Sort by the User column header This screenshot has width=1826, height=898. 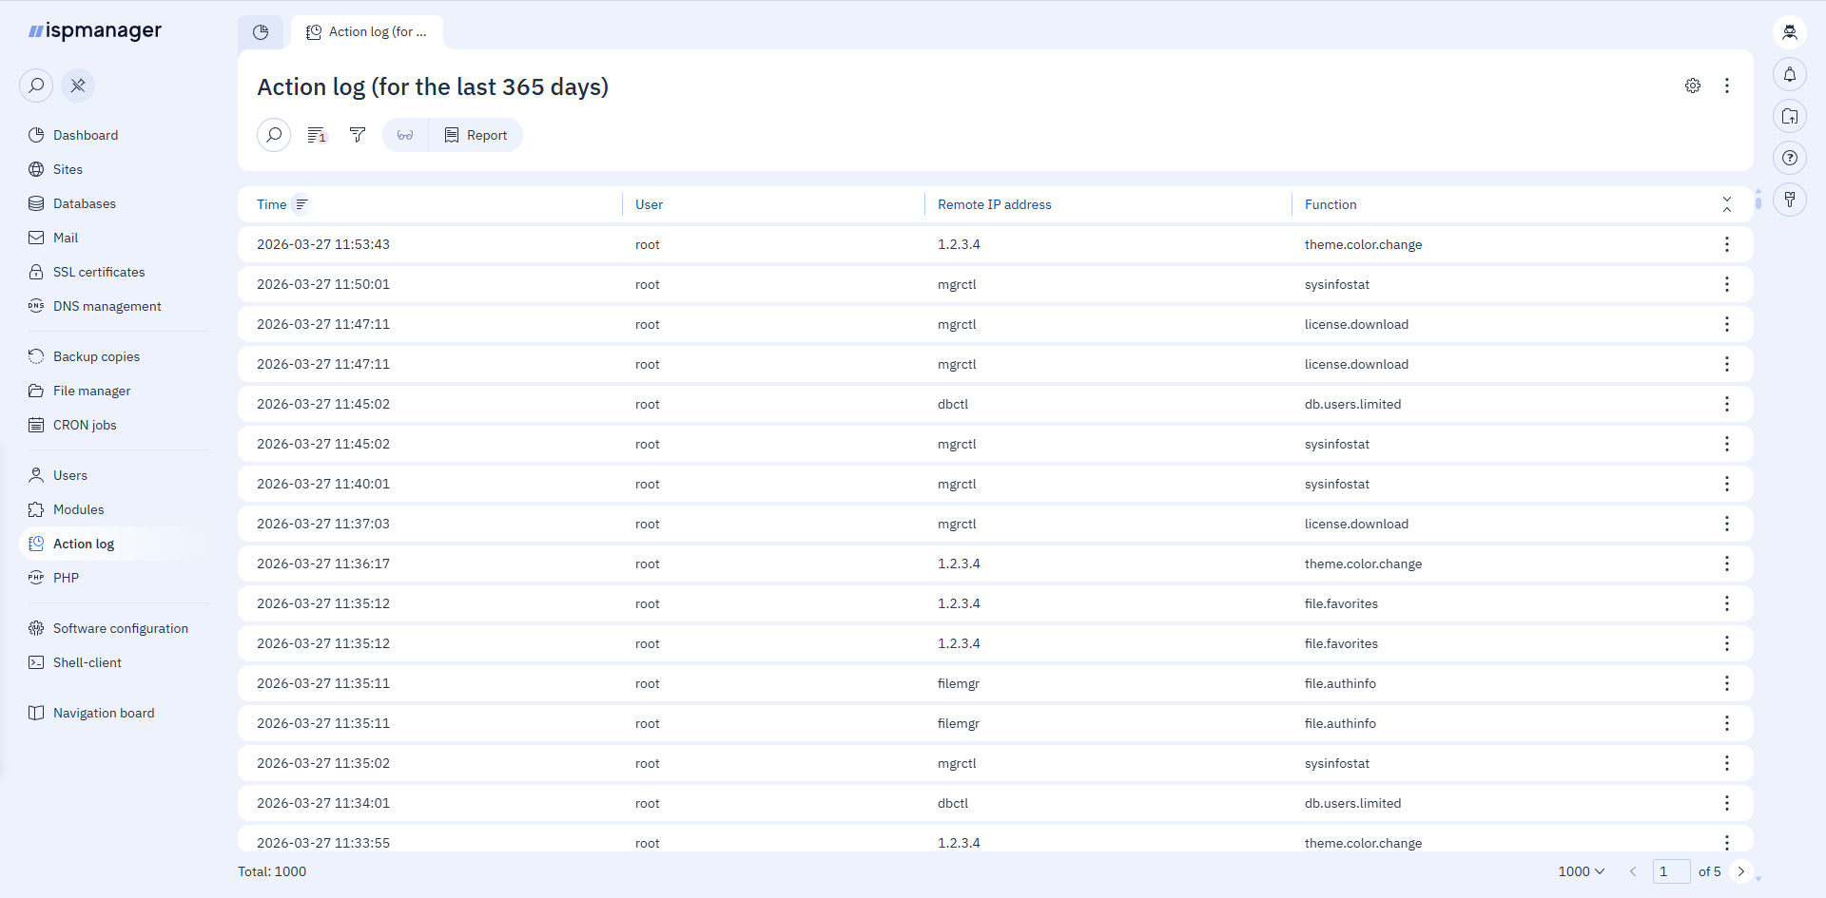[649, 204]
